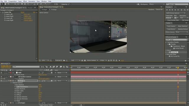Switch to the Info tab
This screenshot has width=189, height=106.
[175, 7]
